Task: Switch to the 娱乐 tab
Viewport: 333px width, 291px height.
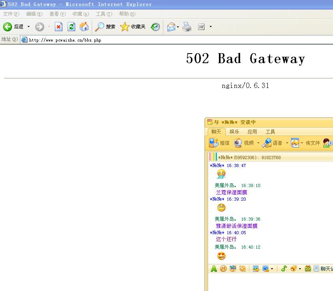Action: pyautogui.click(x=234, y=132)
